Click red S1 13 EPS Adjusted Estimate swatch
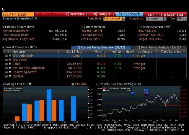 104,88
